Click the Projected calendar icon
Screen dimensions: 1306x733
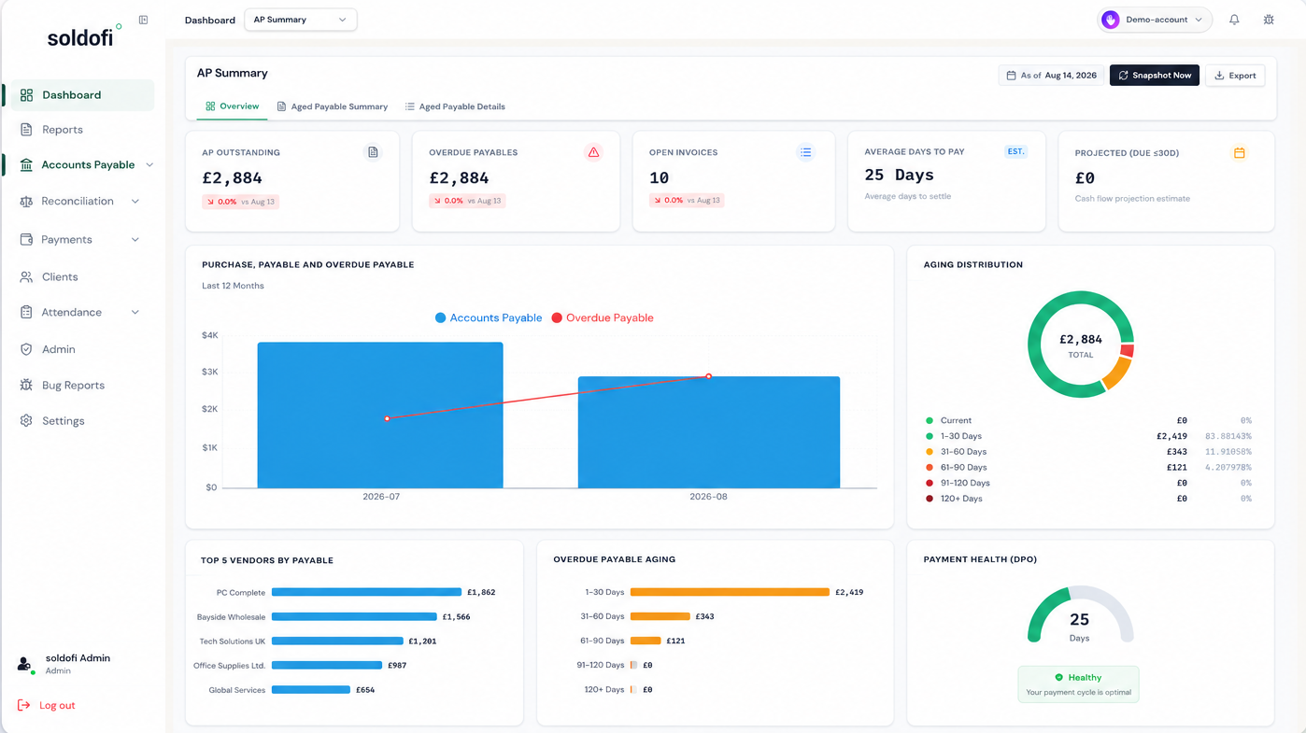[1240, 153]
